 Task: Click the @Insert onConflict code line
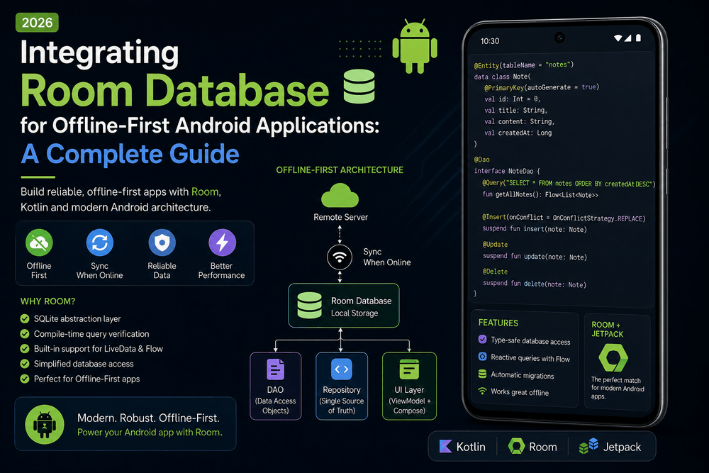click(564, 218)
